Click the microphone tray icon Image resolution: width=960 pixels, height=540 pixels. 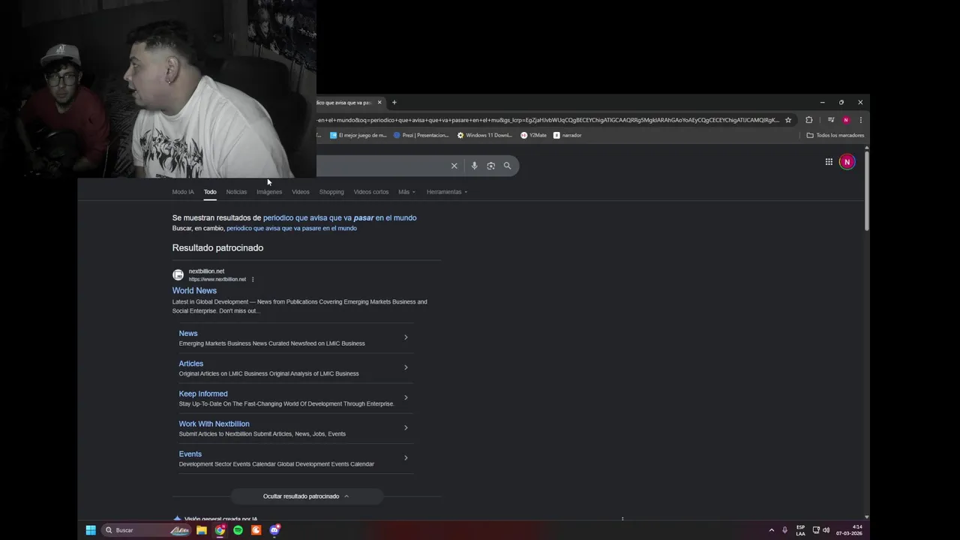tap(784, 530)
